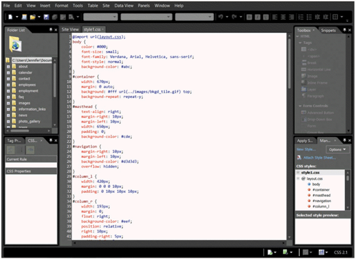The image size is (356, 259).
Task: Open the Data View menu
Action: [124, 6]
